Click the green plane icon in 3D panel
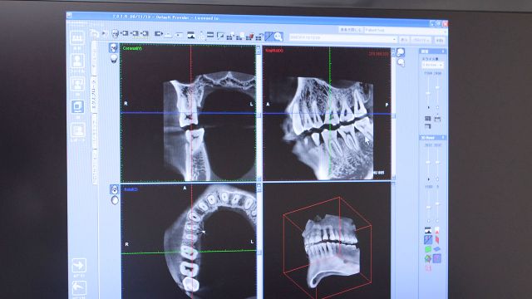 click(428, 249)
